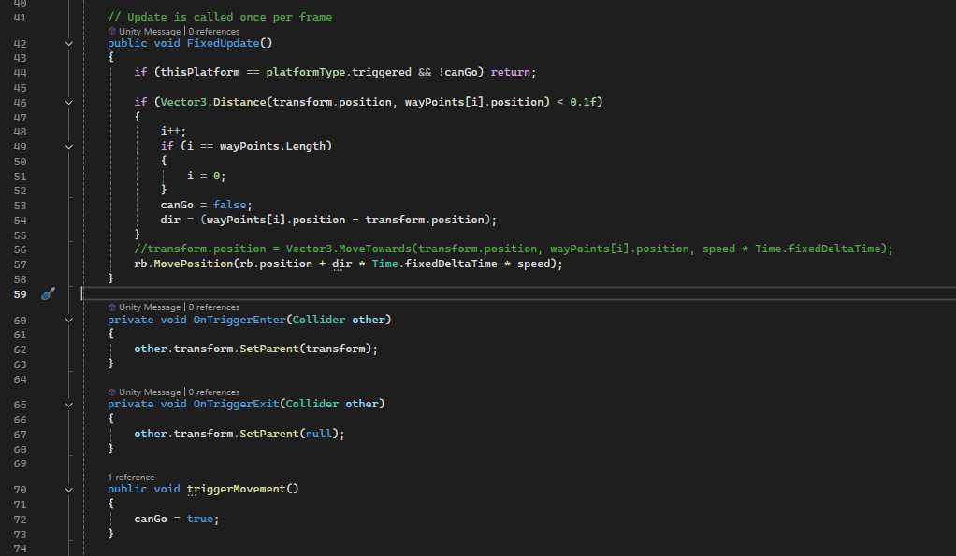This screenshot has height=556, width=956.
Task: Fold the OnTriggerExit method
Action: point(68,404)
